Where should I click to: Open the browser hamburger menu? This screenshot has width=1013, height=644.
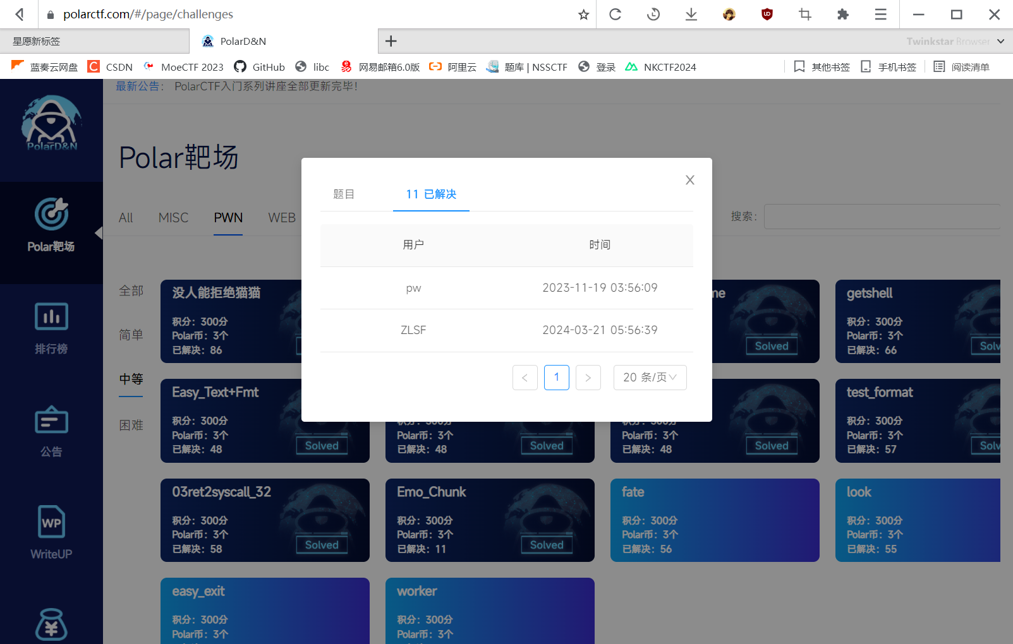click(x=880, y=15)
